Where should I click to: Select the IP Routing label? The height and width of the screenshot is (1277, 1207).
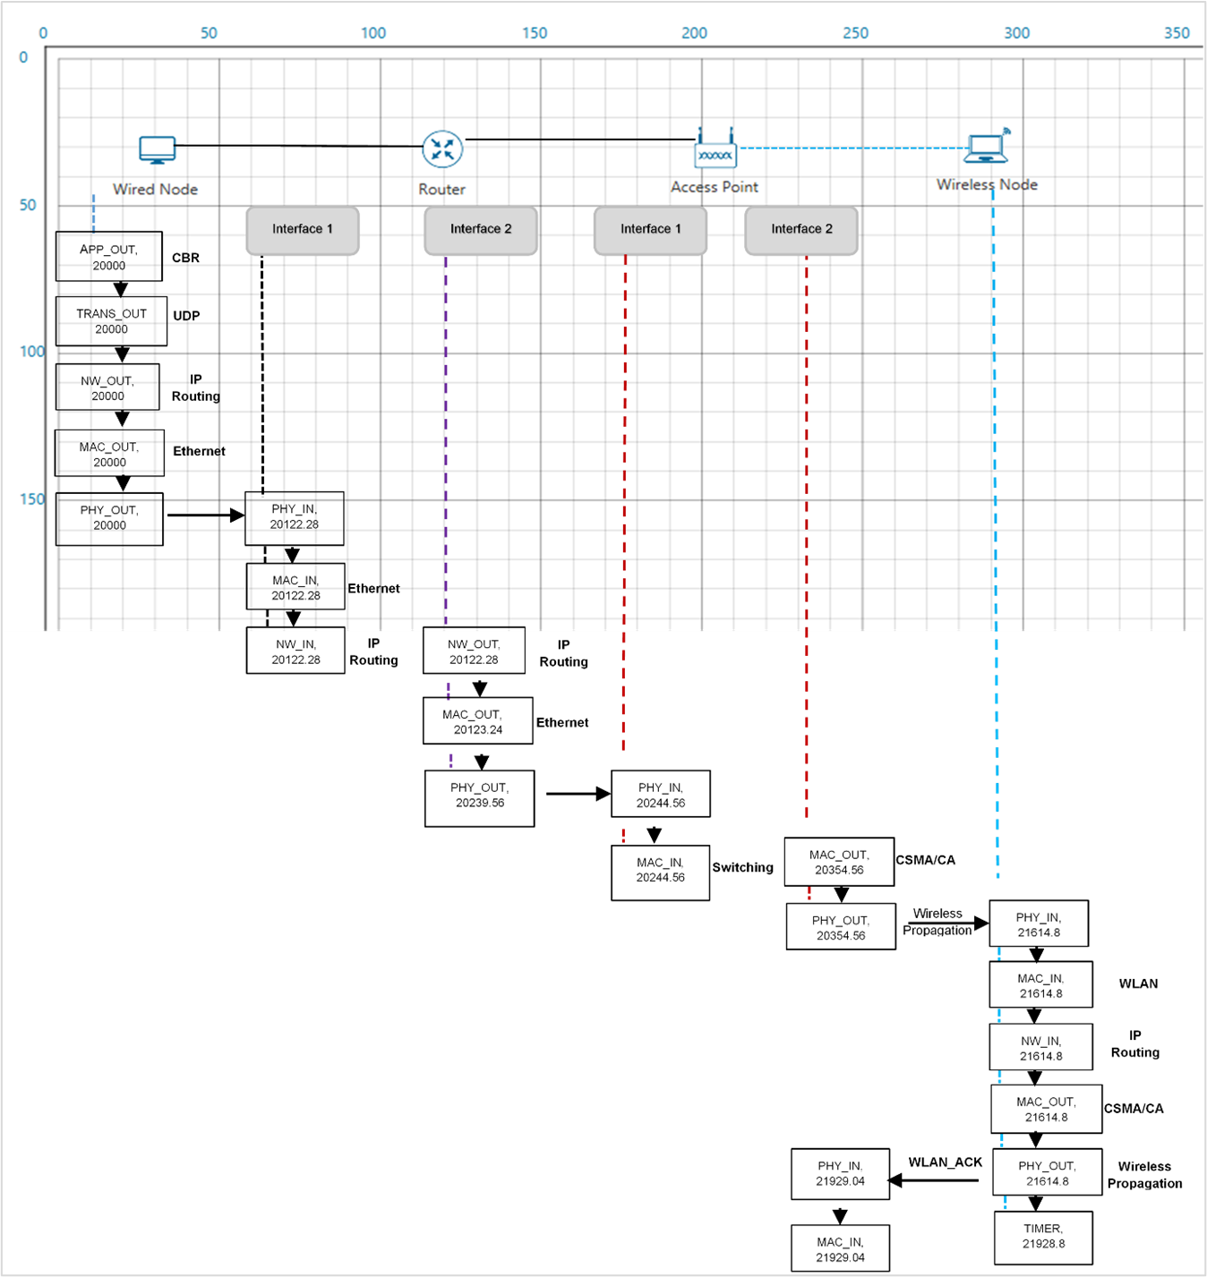point(196,387)
